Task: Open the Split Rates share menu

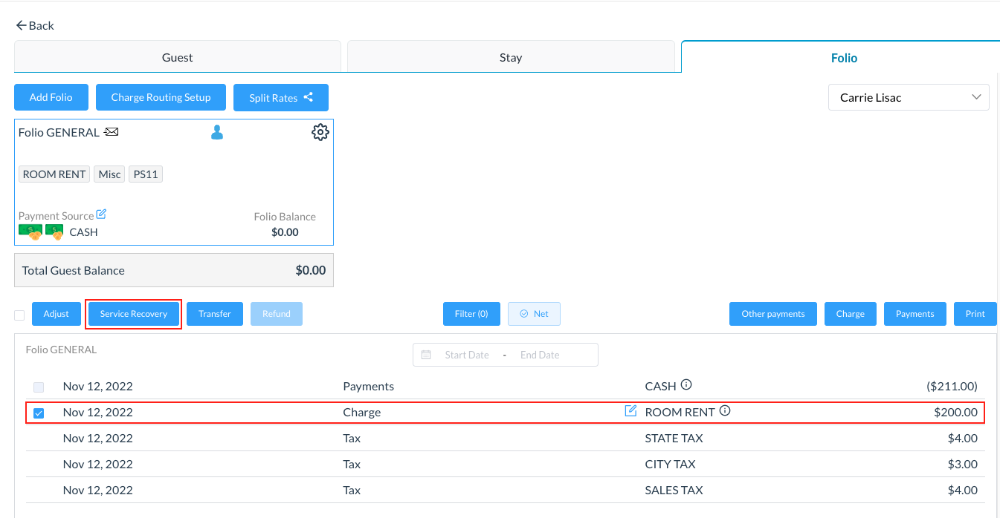Action: coord(280,97)
